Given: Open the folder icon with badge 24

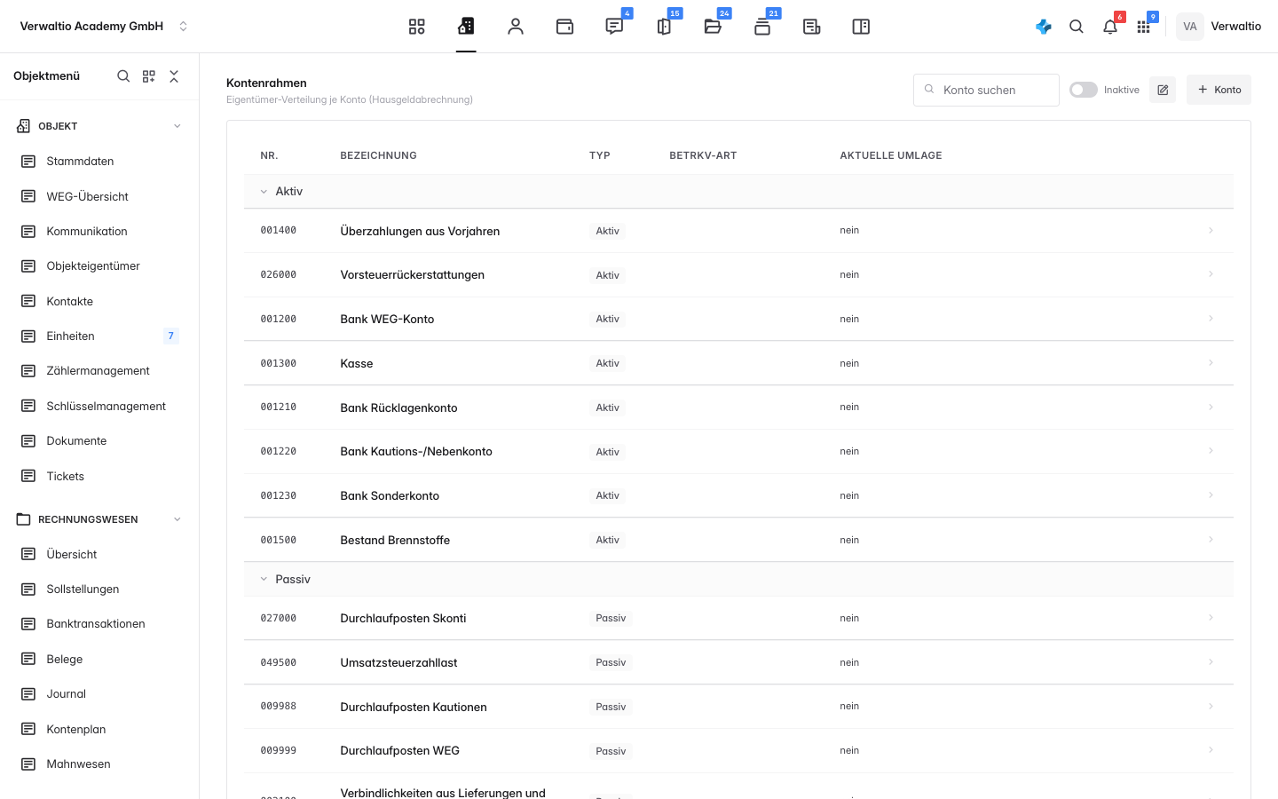Looking at the screenshot, I should [x=713, y=27].
